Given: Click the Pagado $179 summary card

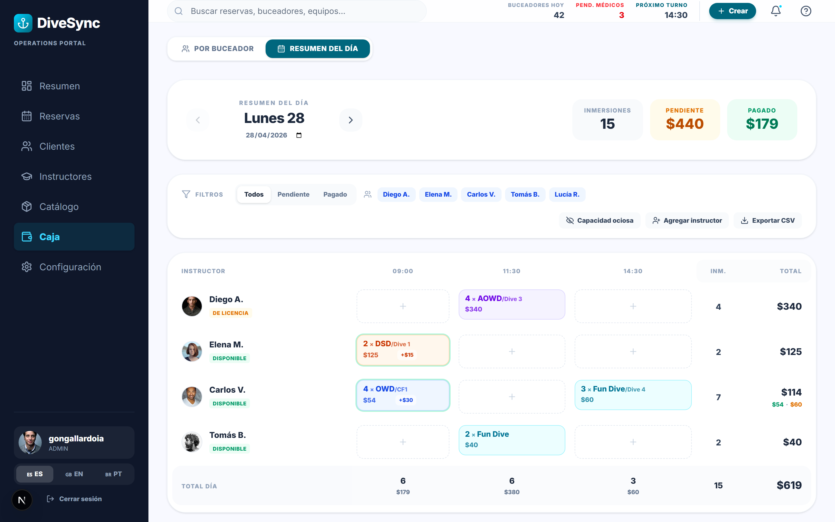Looking at the screenshot, I should click(x=762, y=120).
